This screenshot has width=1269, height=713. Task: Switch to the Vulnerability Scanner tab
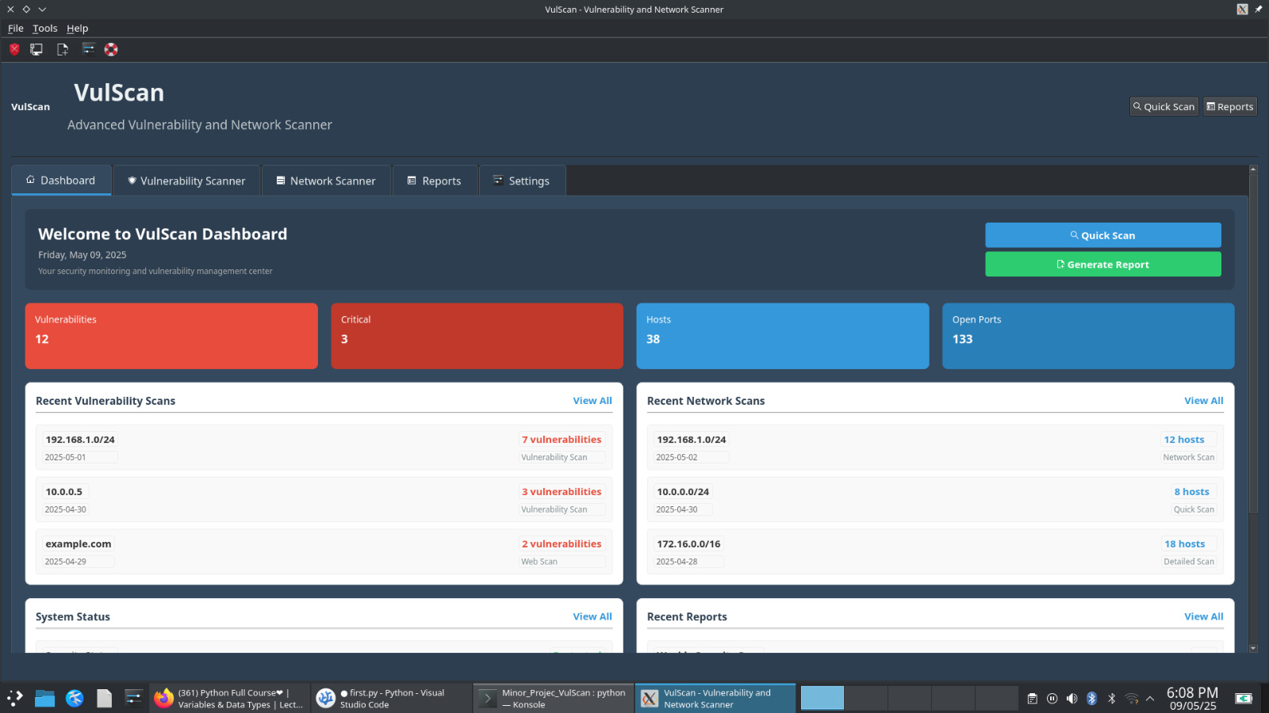tap(186, 181)
